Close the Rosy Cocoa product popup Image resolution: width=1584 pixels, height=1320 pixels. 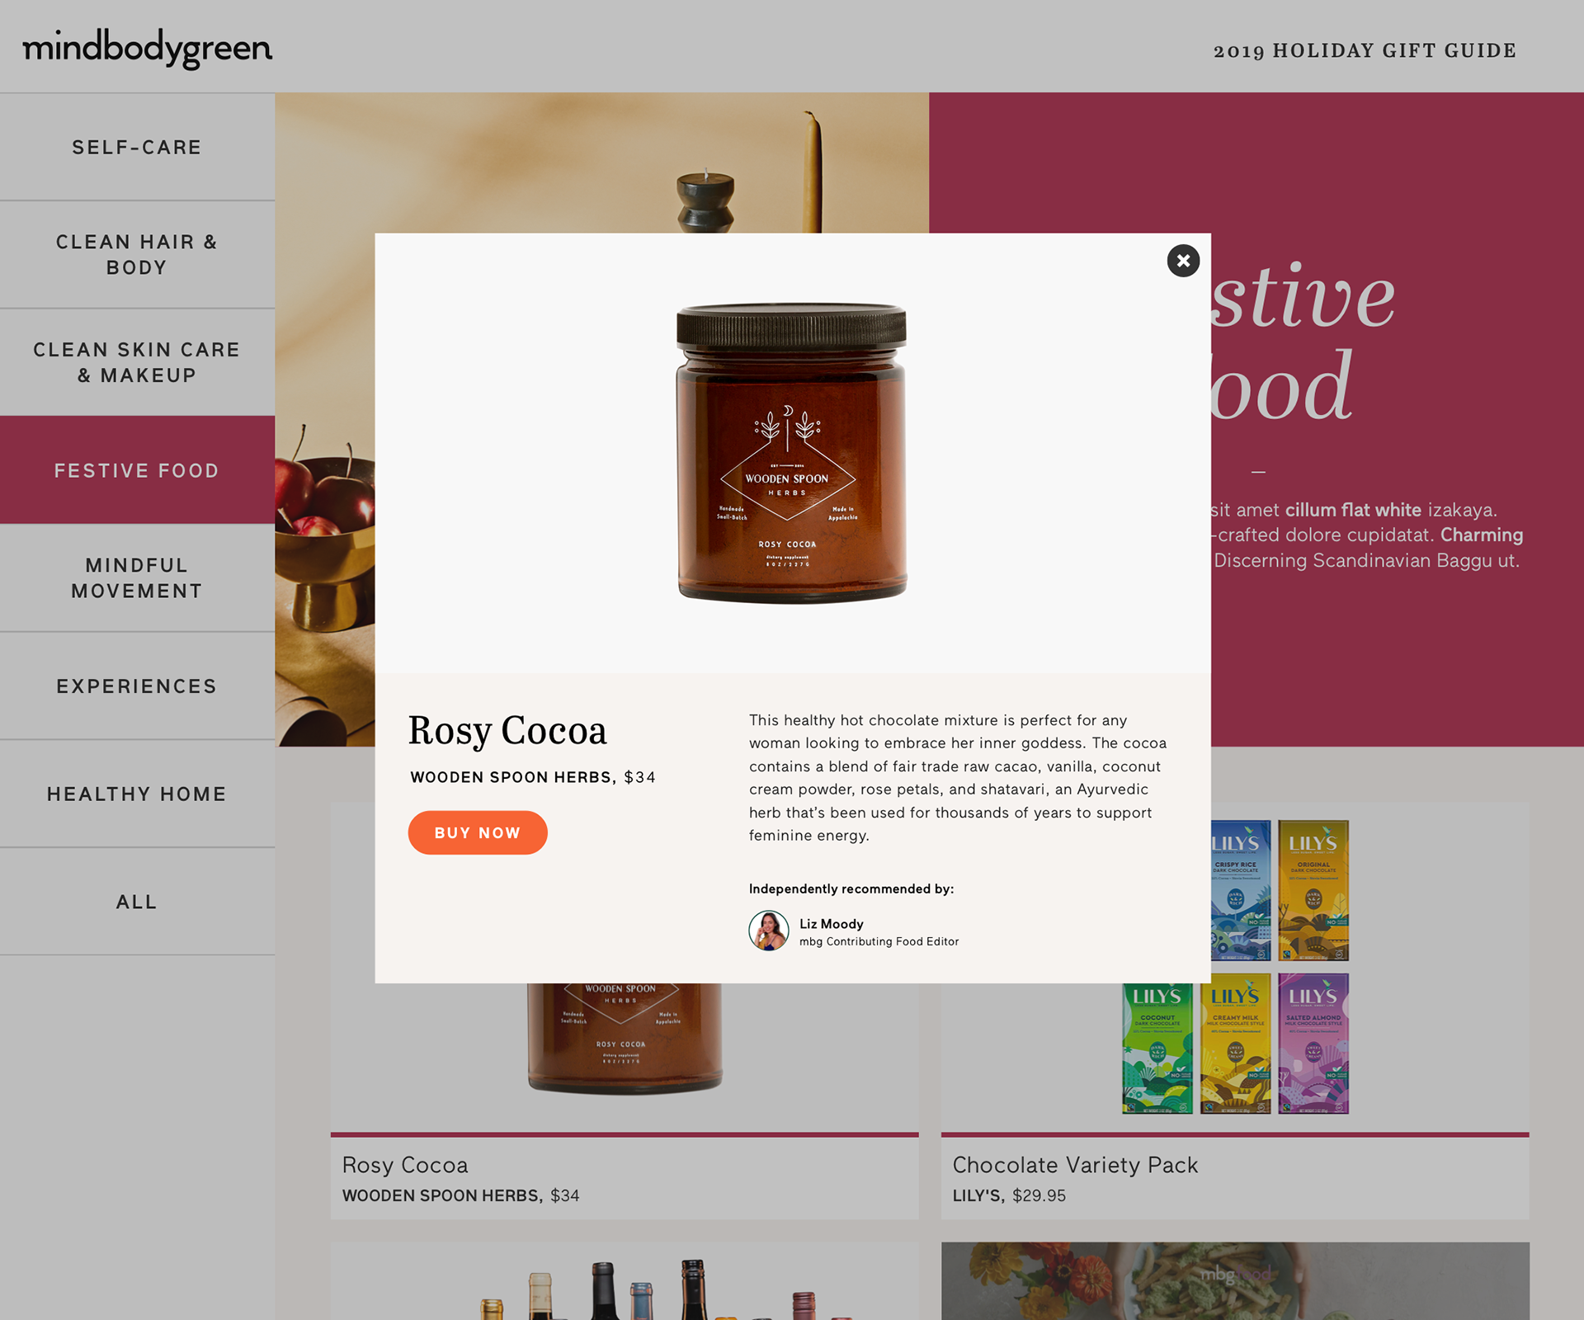pyautogui.click(x=1183, y=261)
